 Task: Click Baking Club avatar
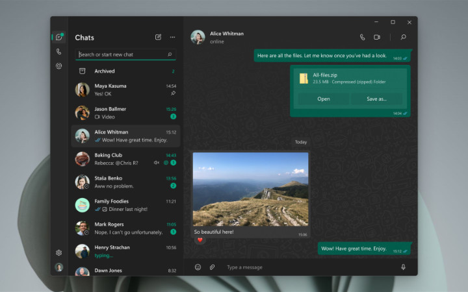[82, 159]
